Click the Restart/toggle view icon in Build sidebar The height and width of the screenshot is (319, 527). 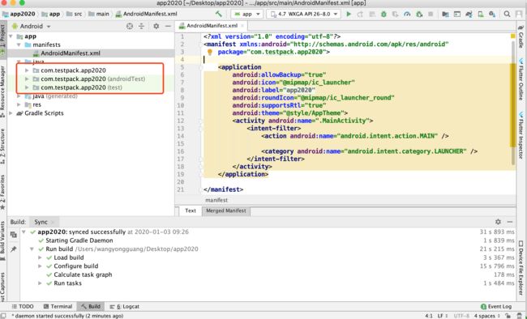(x=14, y=235)
